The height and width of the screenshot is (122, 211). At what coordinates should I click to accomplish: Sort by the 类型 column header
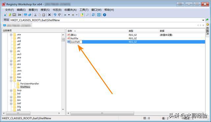(143, 31)
